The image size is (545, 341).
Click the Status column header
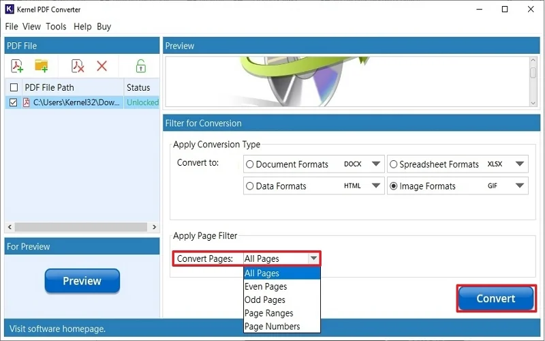141,87
